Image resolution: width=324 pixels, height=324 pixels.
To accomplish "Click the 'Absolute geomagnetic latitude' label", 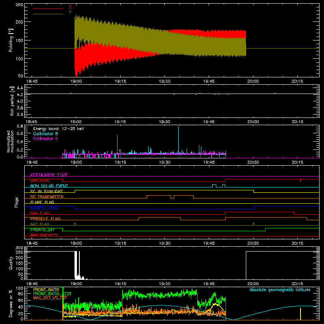I will click(280, 290).
